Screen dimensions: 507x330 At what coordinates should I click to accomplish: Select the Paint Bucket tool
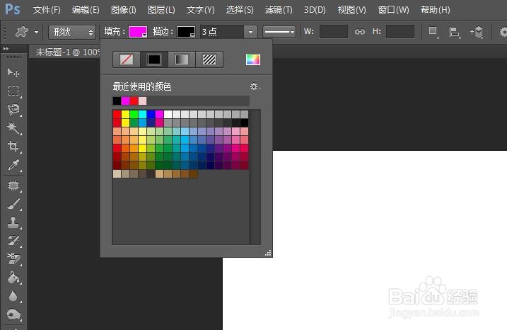tap(13, 278)
